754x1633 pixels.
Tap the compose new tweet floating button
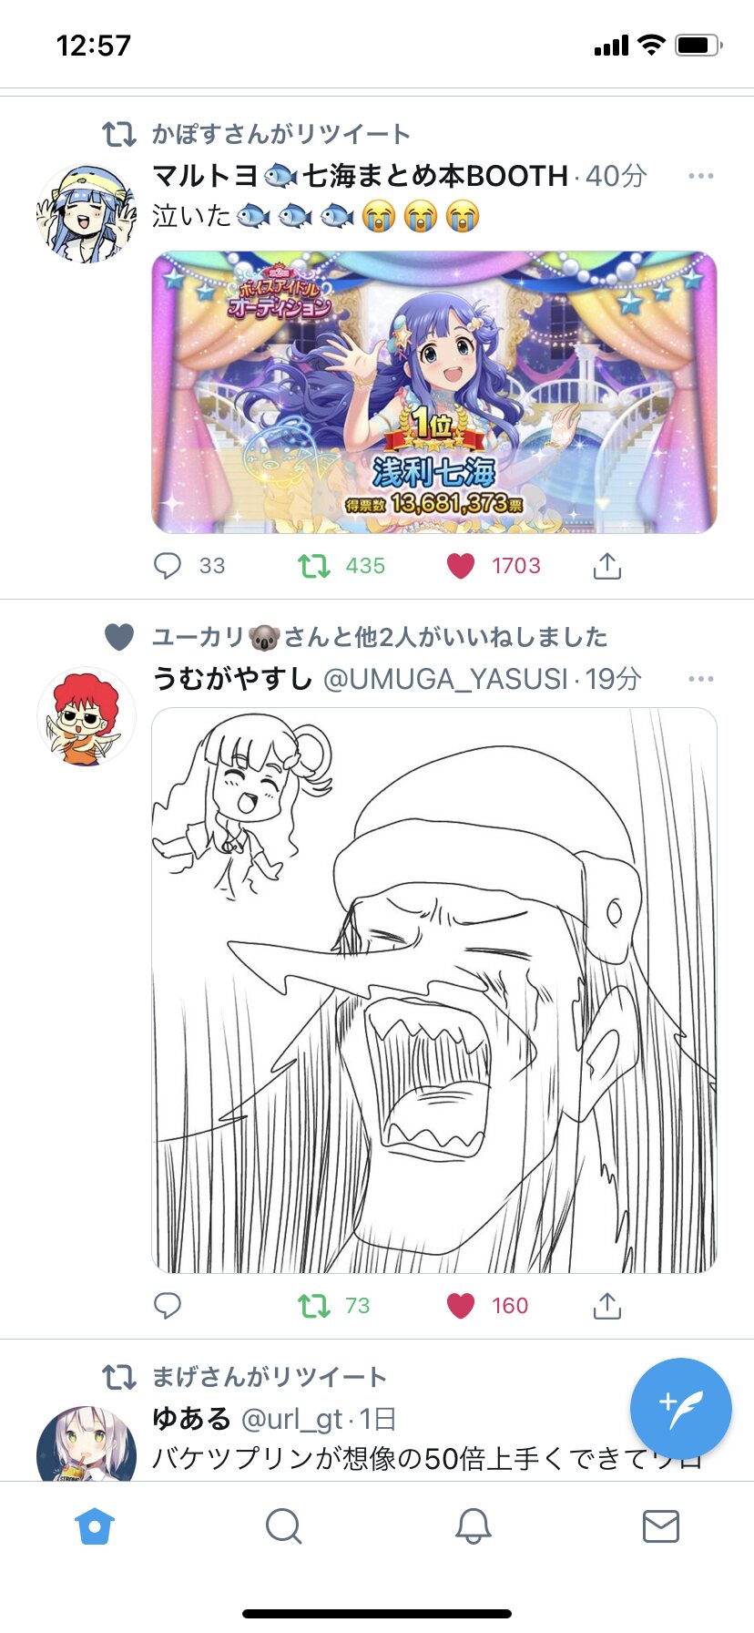coord(680,1408)
